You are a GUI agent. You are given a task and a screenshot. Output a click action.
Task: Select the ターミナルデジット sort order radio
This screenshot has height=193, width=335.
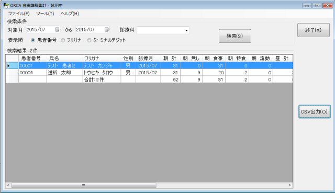tap(89, 40)
